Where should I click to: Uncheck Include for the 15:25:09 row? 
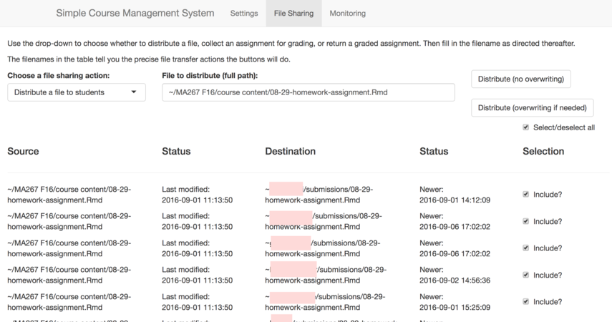(525, 302)
